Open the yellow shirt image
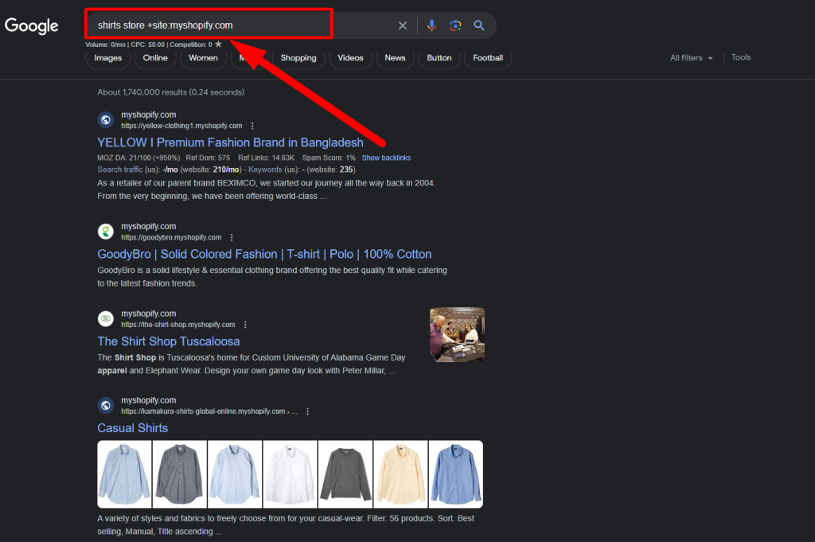 [401, 474]
